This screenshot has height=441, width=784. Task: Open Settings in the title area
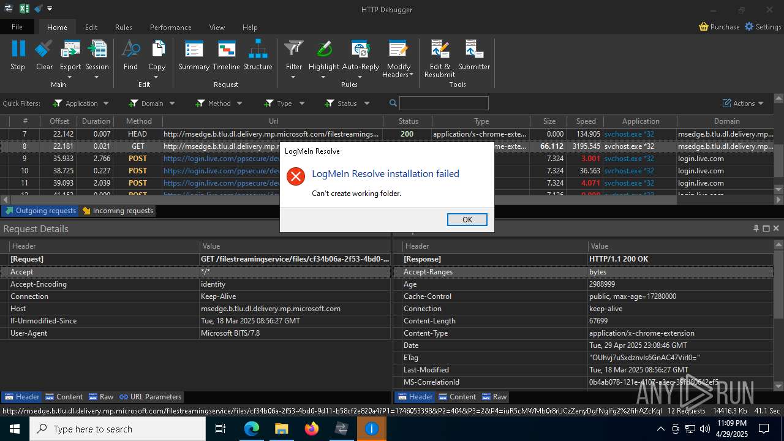tap(763, 27)
